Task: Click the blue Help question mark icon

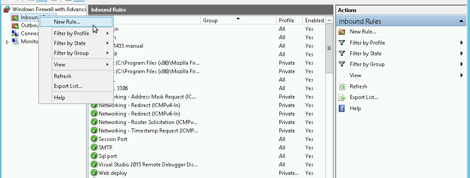Action: tap(342, 108)
